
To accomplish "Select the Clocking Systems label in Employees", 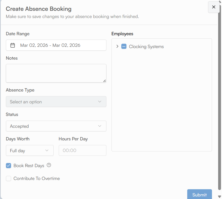I will pos(146,47).
